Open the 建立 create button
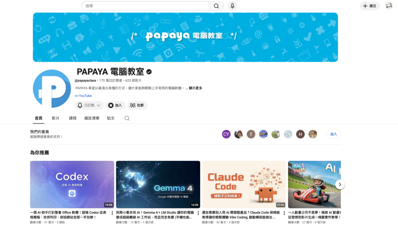398x229 pixels. pyautogui.click(x=370, y=6)
